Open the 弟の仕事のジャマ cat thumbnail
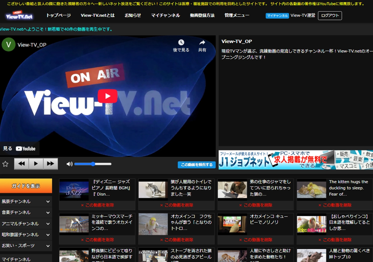This screenshot has height=262, width=373. click(232, 190)
